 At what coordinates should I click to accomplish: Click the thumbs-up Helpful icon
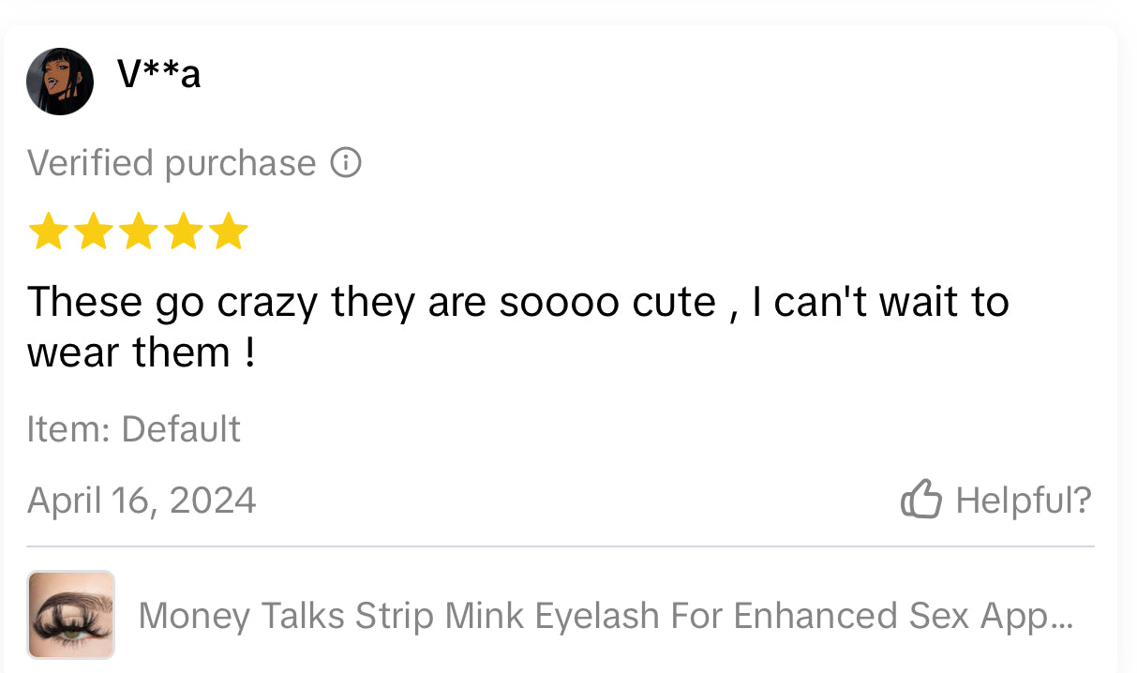920,500
